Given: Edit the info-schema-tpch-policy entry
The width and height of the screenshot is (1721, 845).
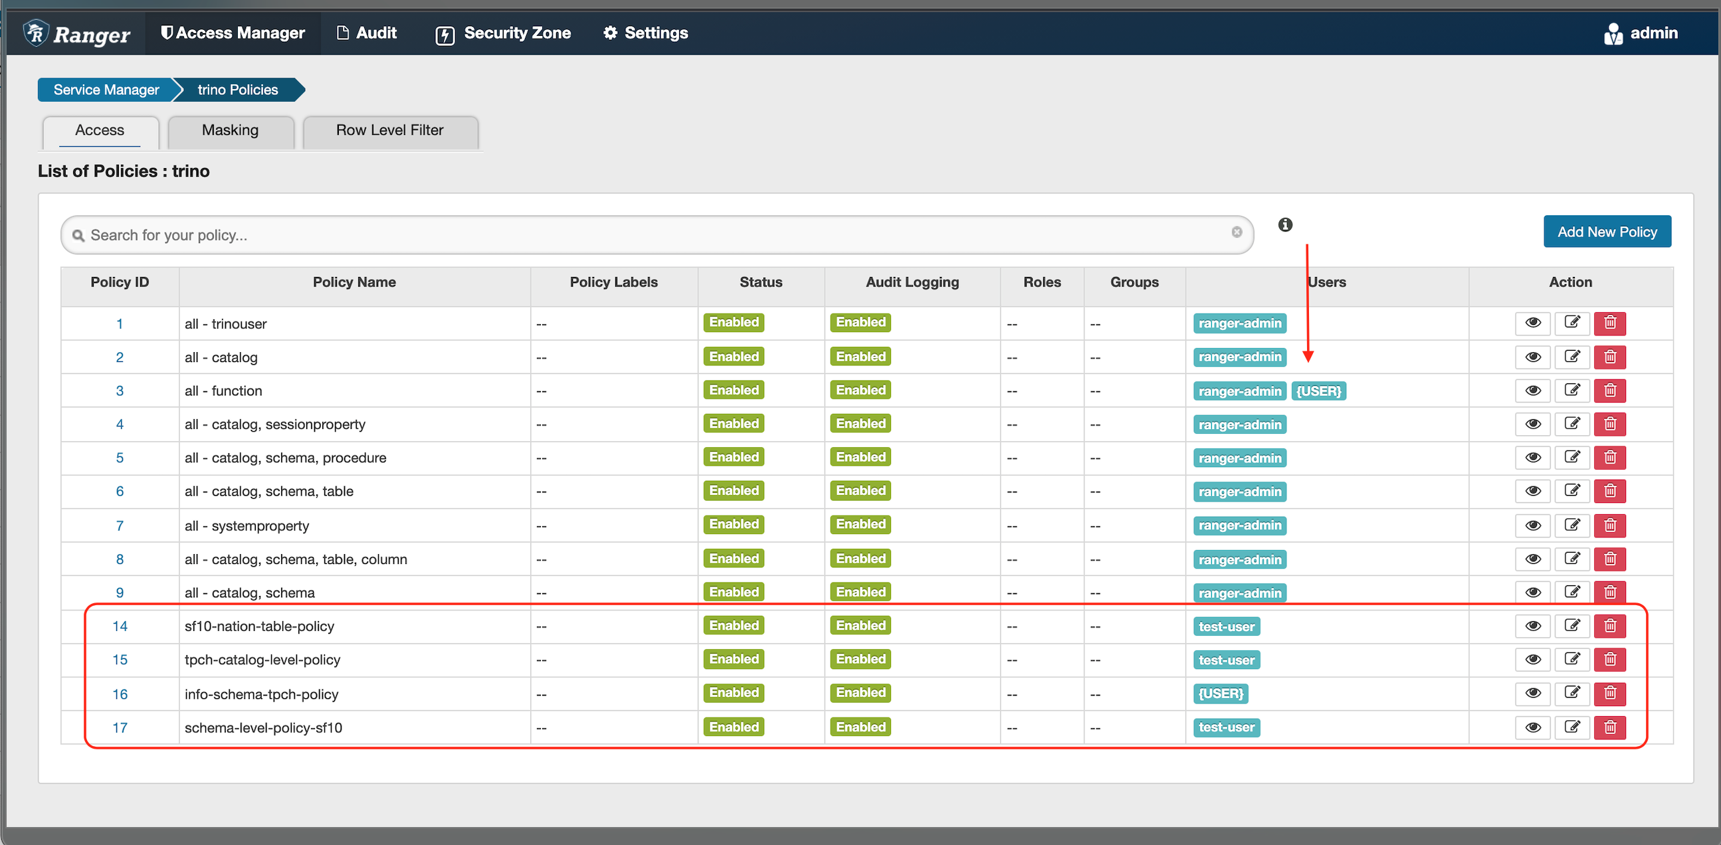Looking at the screenshot, I should pos(1571,693).
